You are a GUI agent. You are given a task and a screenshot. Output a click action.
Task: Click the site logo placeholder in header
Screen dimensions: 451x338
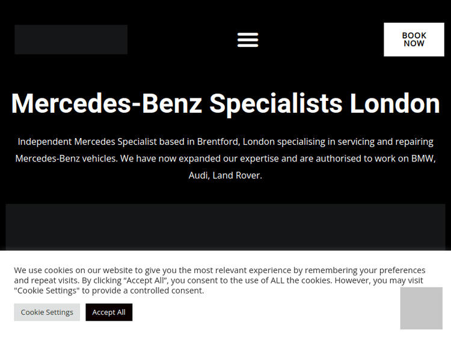pyautogui.click(x=71, y=40)
